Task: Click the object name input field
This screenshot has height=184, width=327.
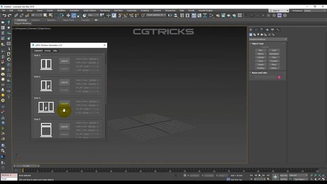Action: tap(266, 77)
